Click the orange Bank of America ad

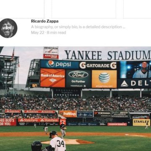tap(52, 78)
